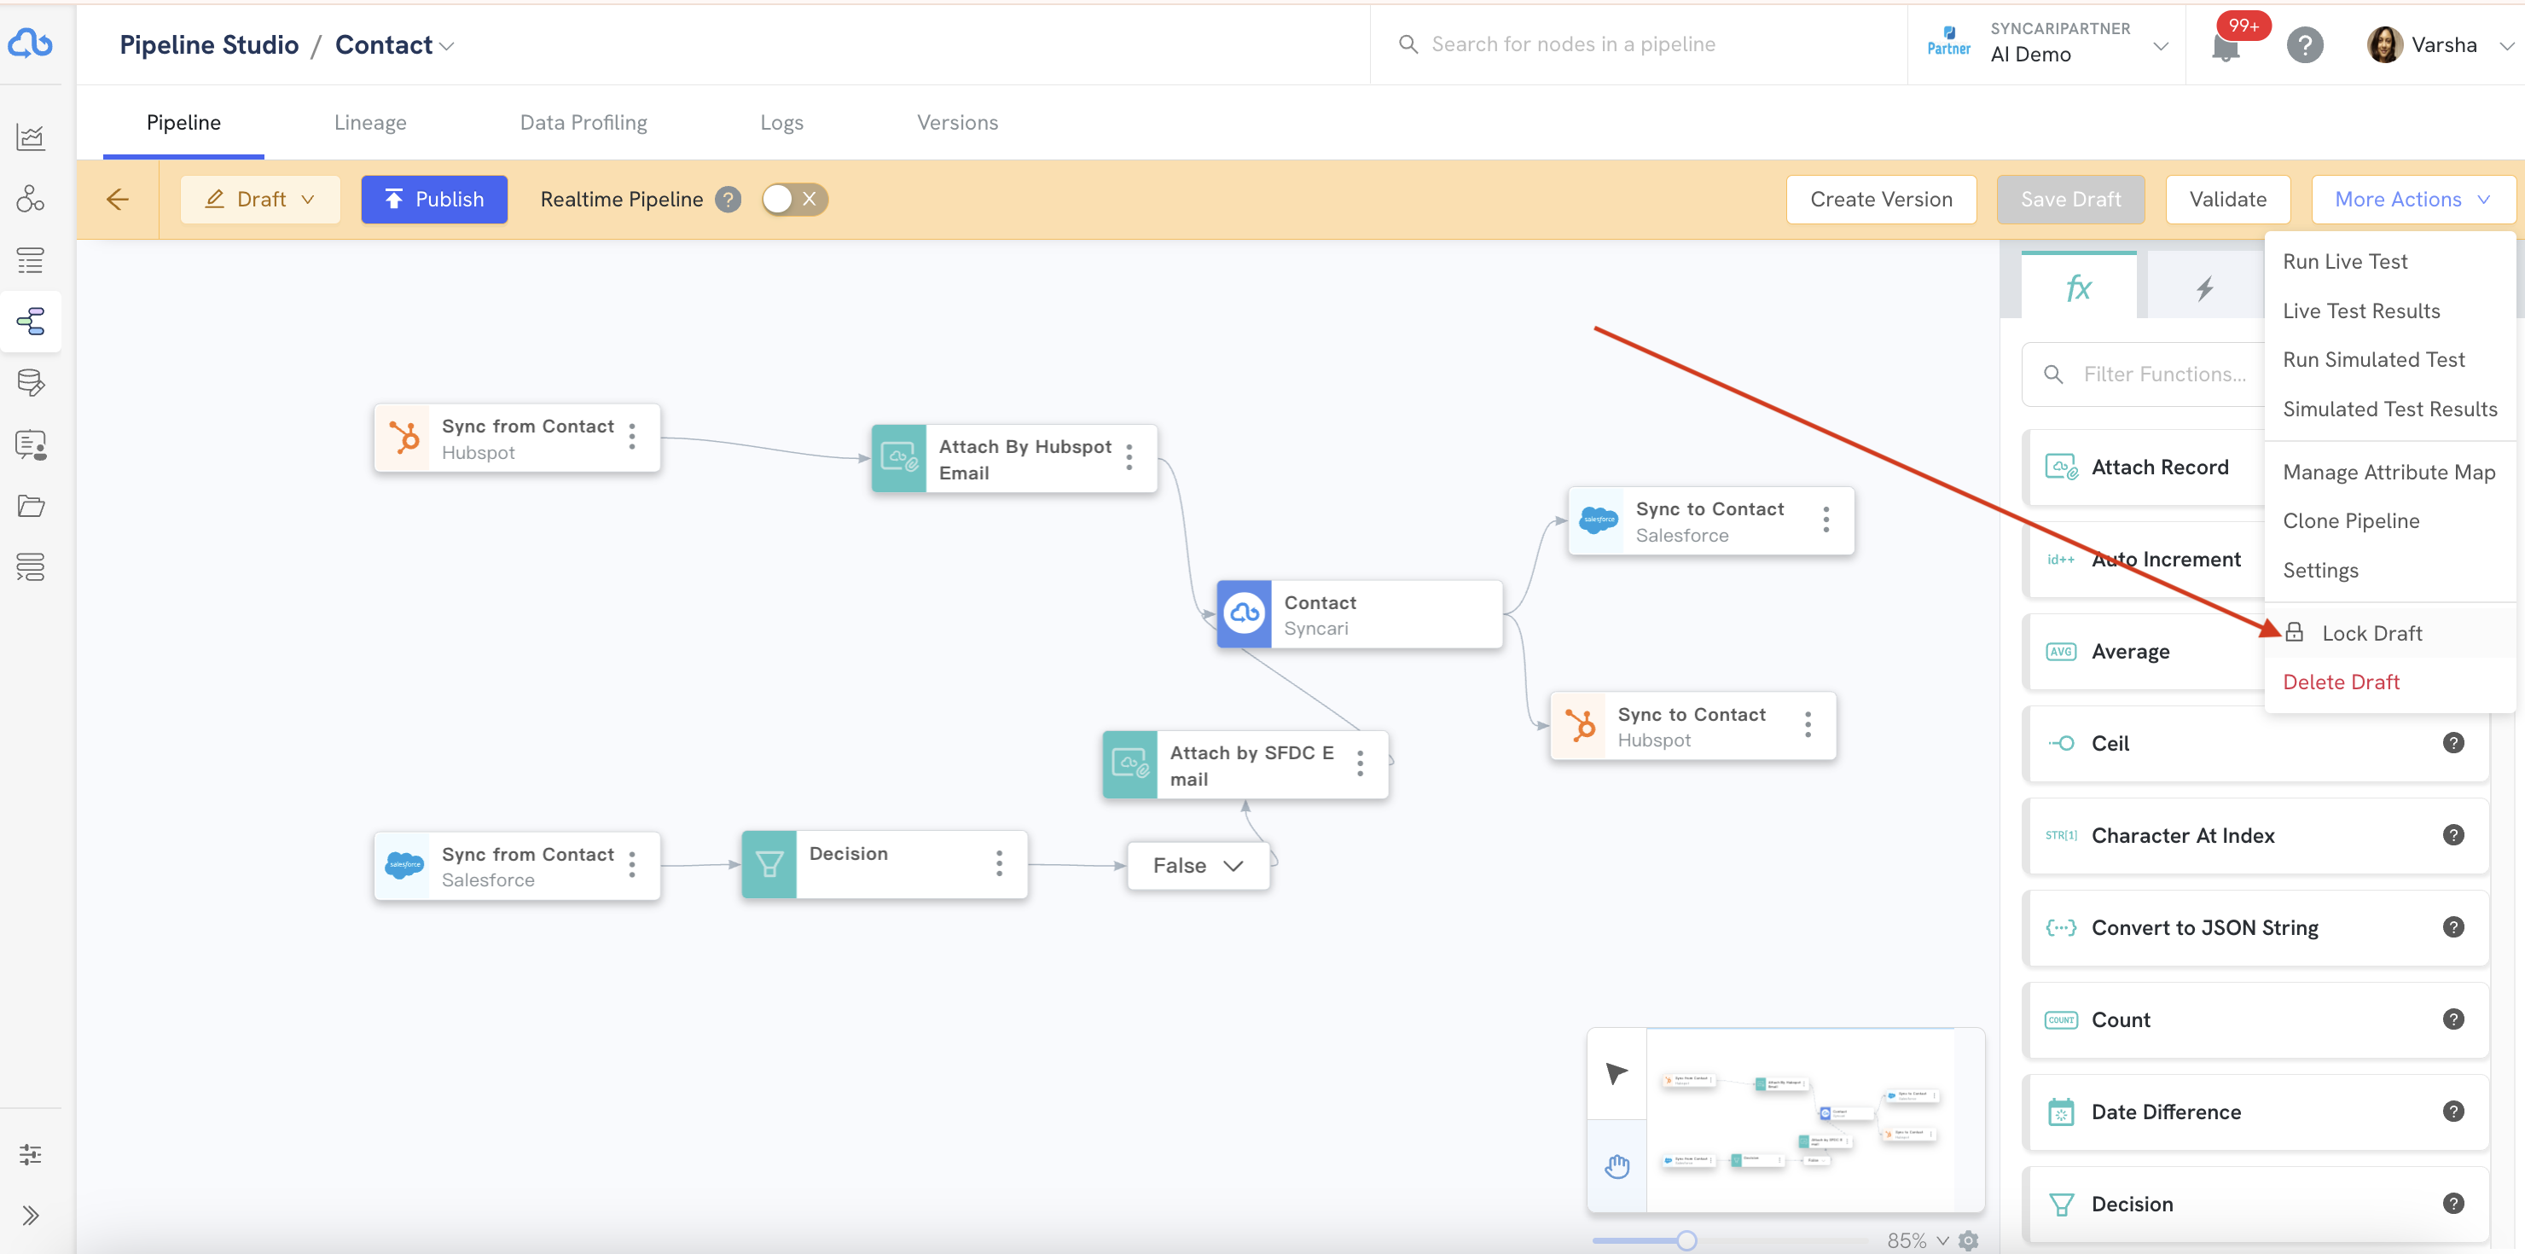Open canvas zoom settings gear icon

tap(1968, 1240)
